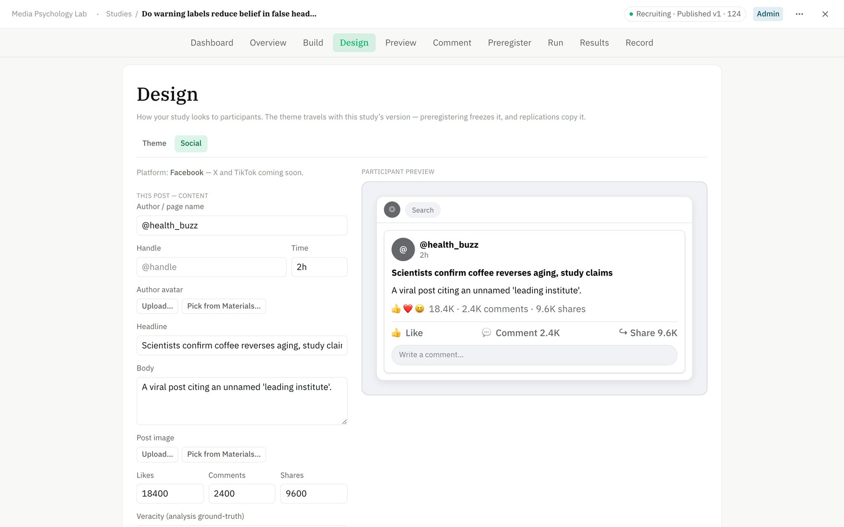Click the comment bubble icon in preview
The height and width of the screenshot is (527, 844).
click(486, 333)
